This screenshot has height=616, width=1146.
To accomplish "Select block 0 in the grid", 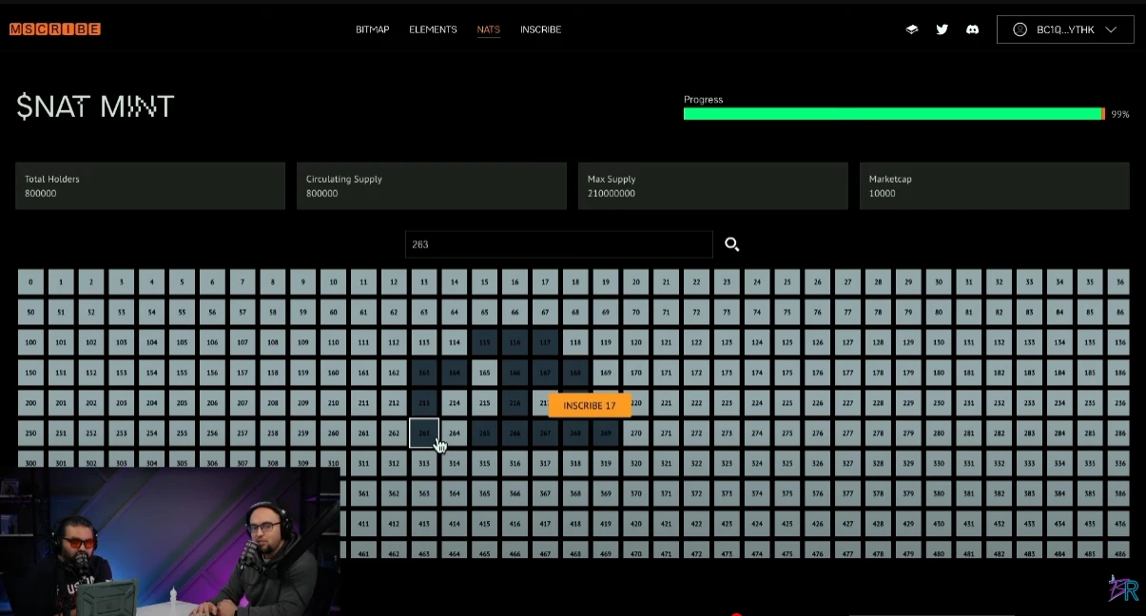I will coord(30,282).
